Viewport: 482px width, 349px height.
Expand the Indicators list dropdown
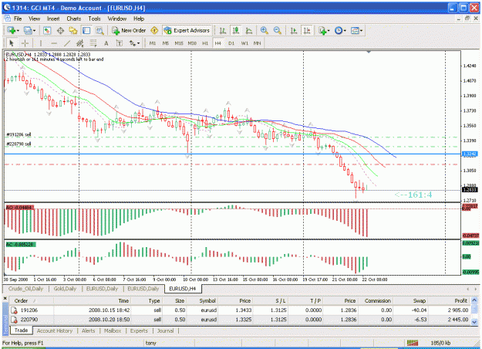[329, 30]
